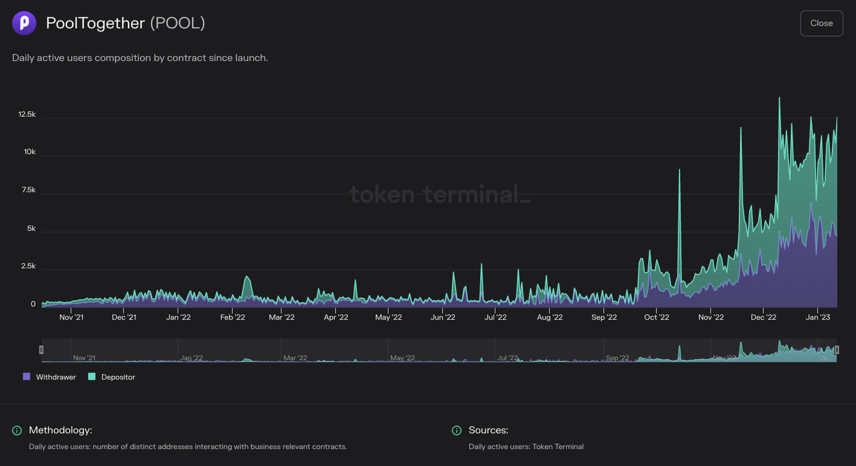
Task: Click the Methodology info icon
Action: [17, 430]
